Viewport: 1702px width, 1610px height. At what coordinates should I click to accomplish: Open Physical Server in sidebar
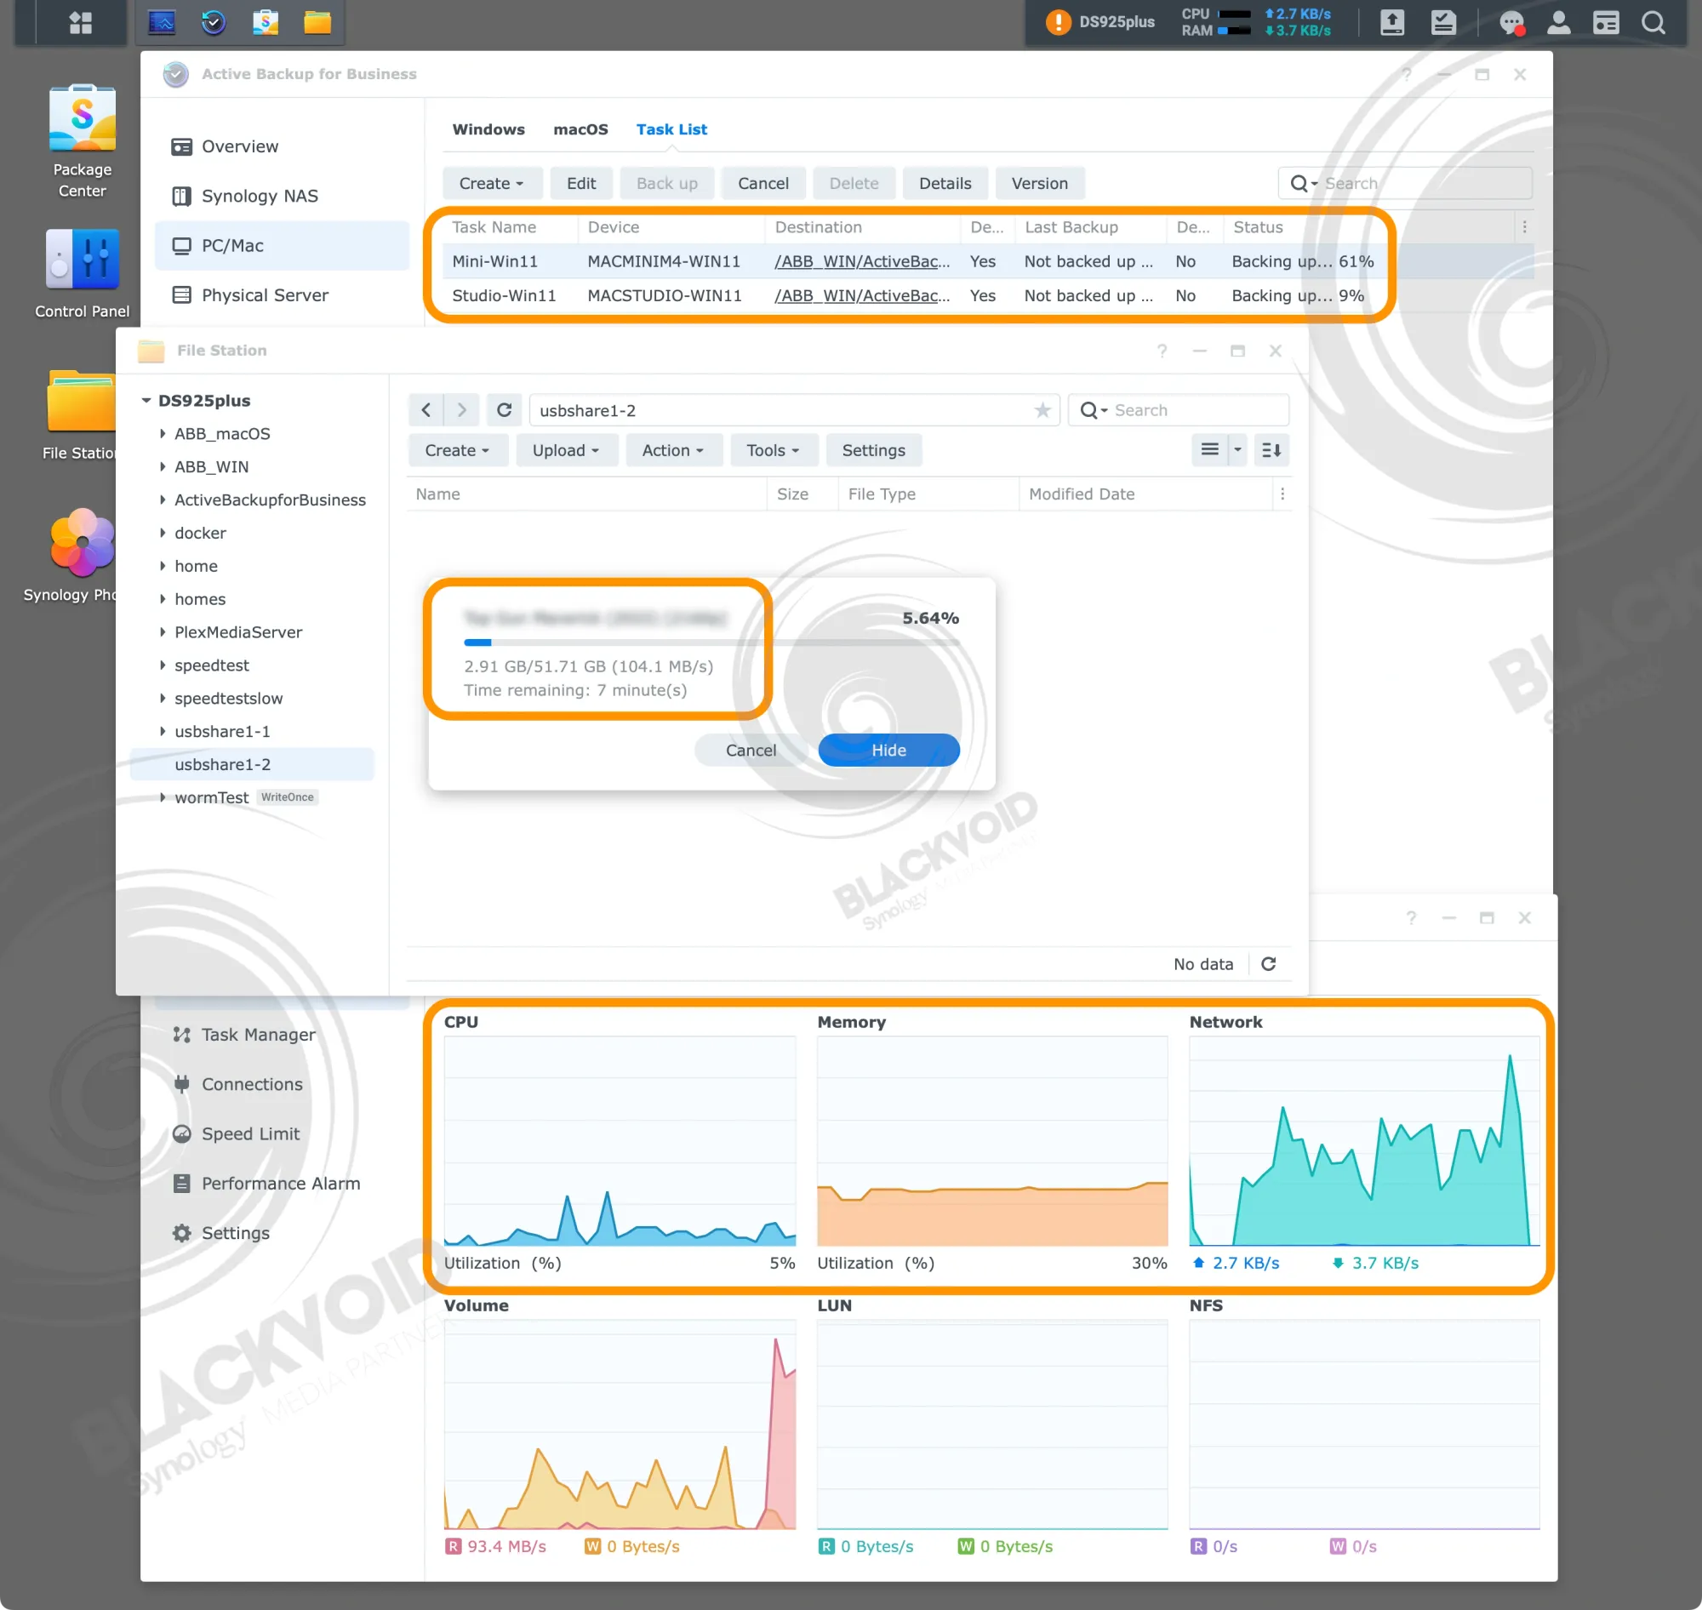tap(283, 295)
